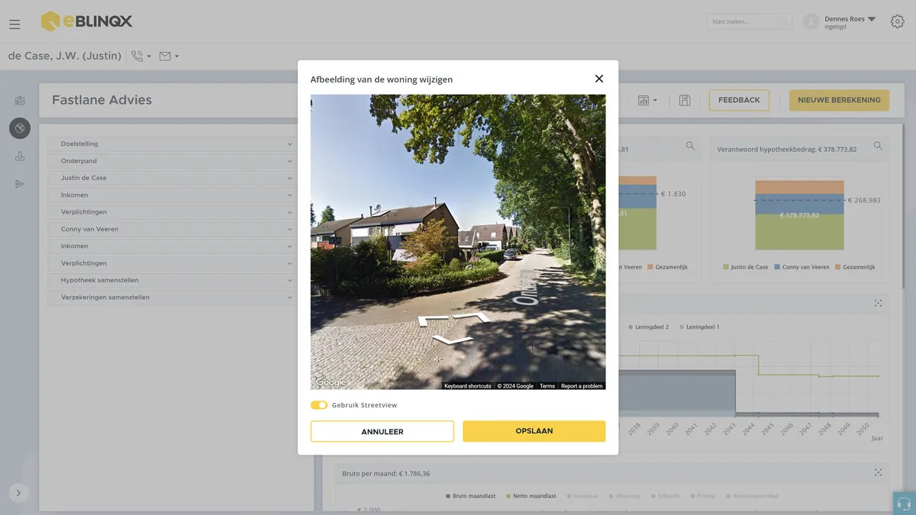Toggle the Leningdeel 1 legend series
Image resolution: width=916 pixels, height=515 pixels.
[699, 327]
